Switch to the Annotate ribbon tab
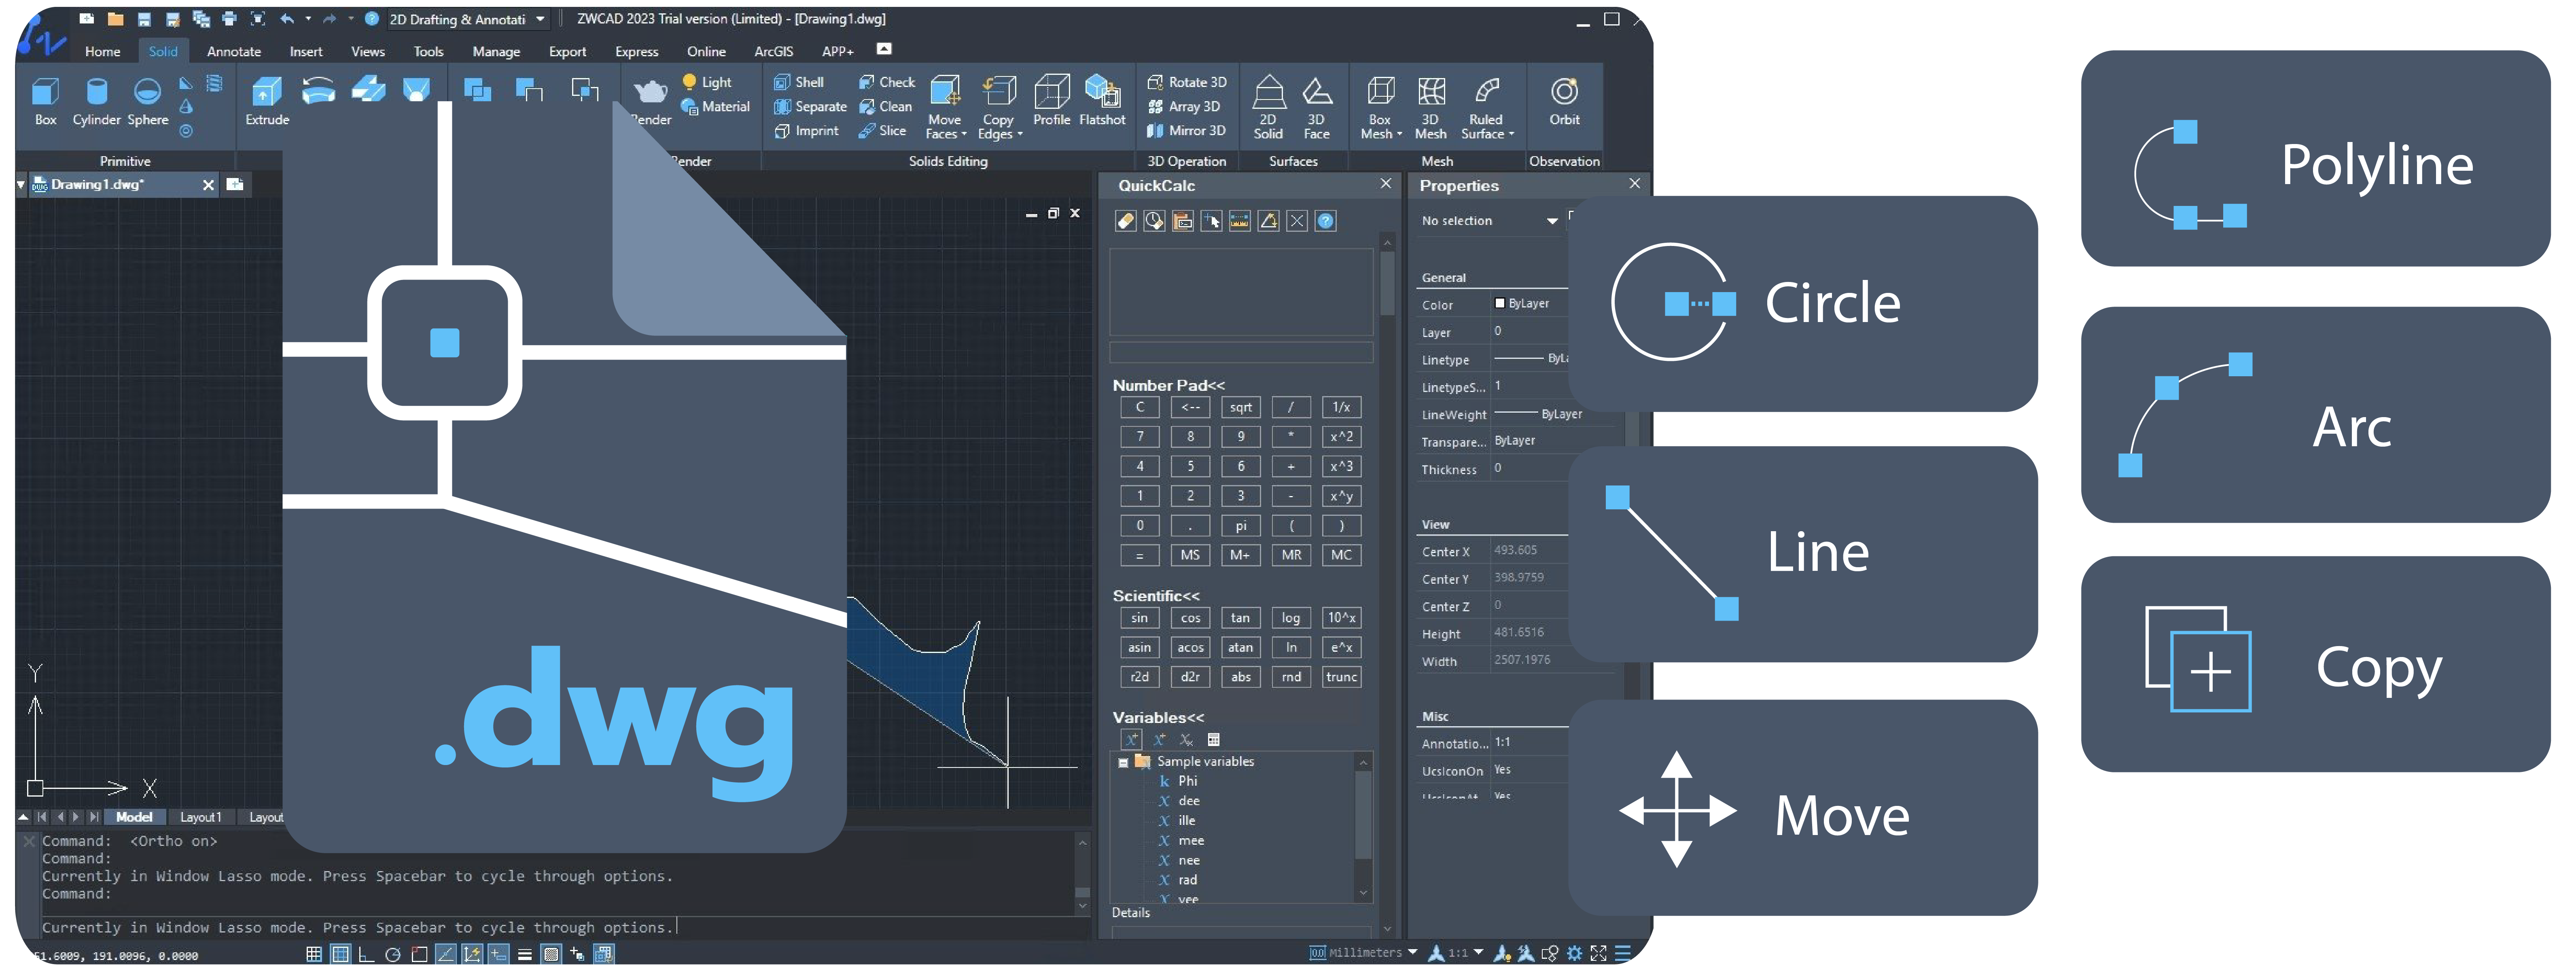2576x975 pixels. click(x=234, y=52)
